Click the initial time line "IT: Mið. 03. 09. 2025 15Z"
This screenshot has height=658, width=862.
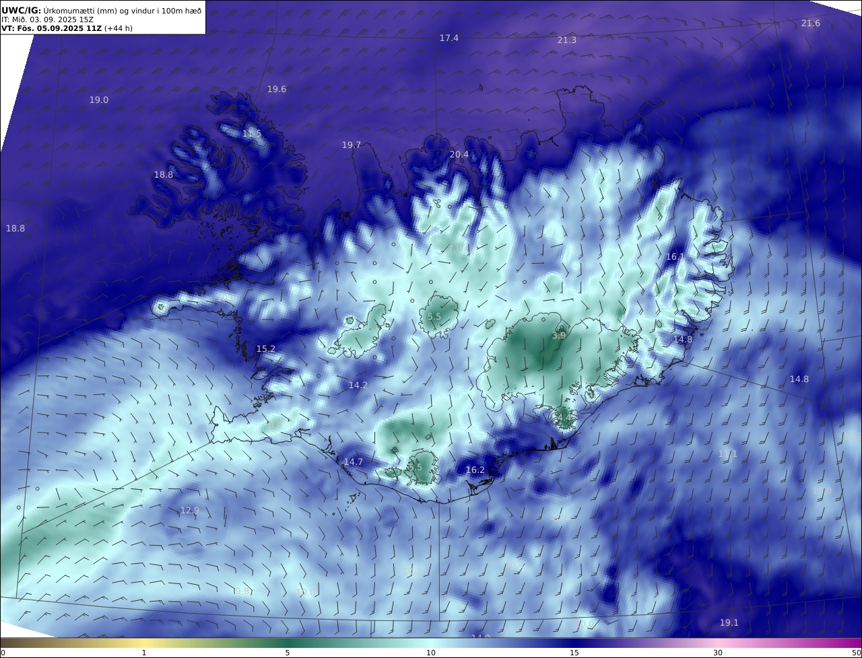[x=47, y=20]
